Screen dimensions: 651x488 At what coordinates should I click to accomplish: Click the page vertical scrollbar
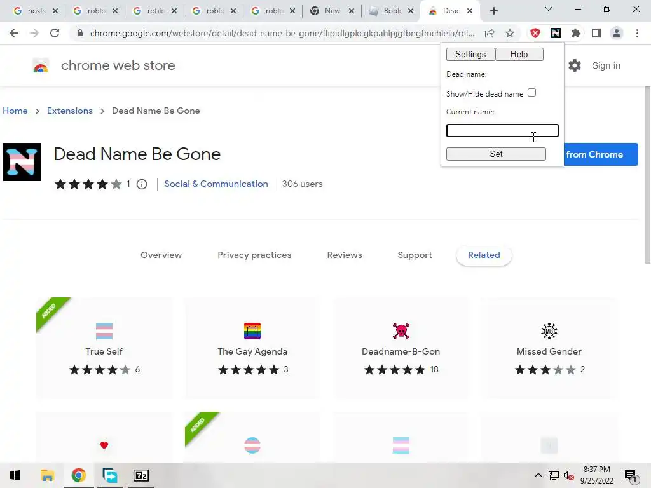[647, 174]
